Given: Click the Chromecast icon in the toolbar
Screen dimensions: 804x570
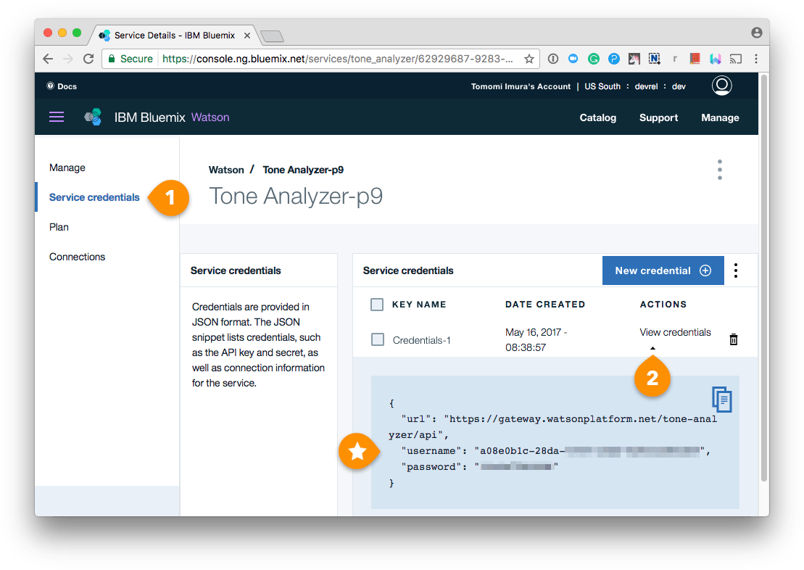Looking at the screenshot, I should coord(735,59).
